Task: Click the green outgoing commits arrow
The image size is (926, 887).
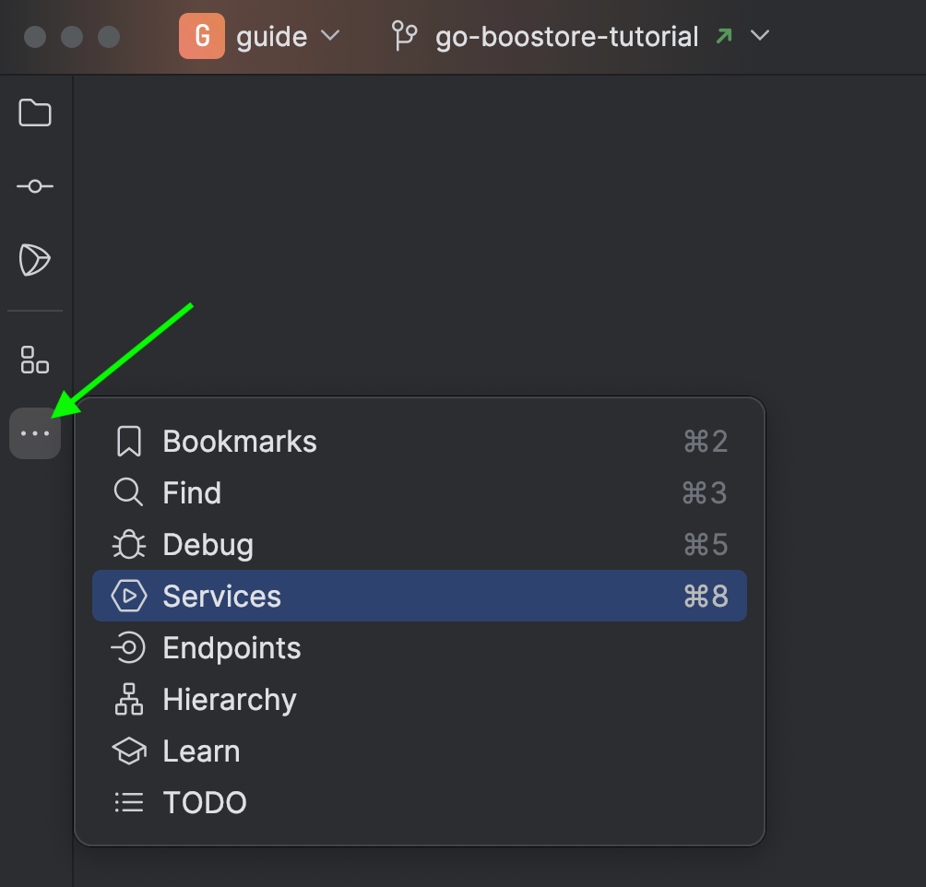Action: pyautogui.click(x=724, y=37)
